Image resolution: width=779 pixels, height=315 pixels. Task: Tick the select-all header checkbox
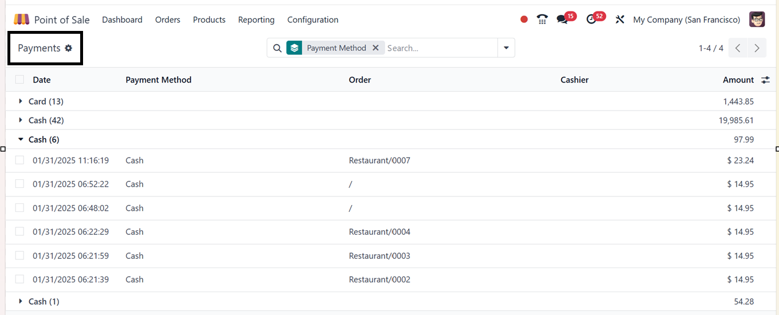[x=20, y=80]
